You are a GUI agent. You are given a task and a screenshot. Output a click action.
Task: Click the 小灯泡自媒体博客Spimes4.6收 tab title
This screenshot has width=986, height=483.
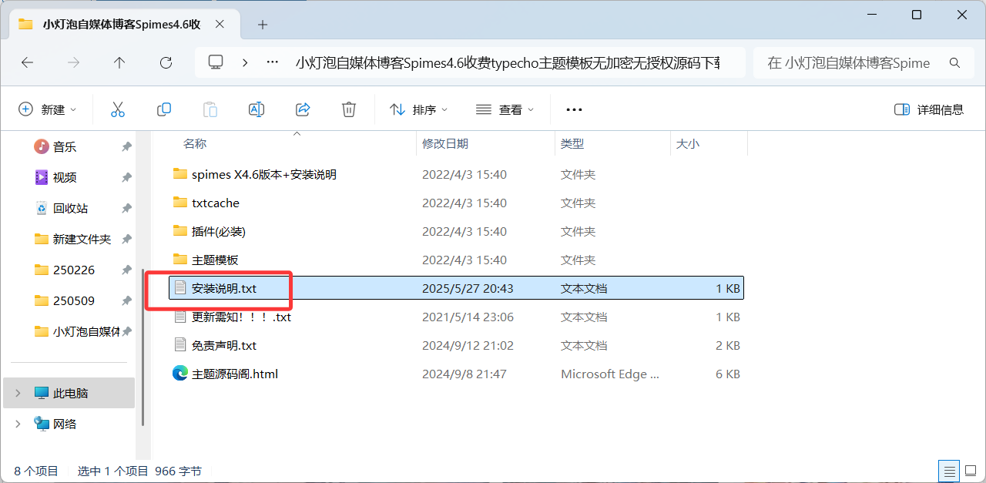122,24
